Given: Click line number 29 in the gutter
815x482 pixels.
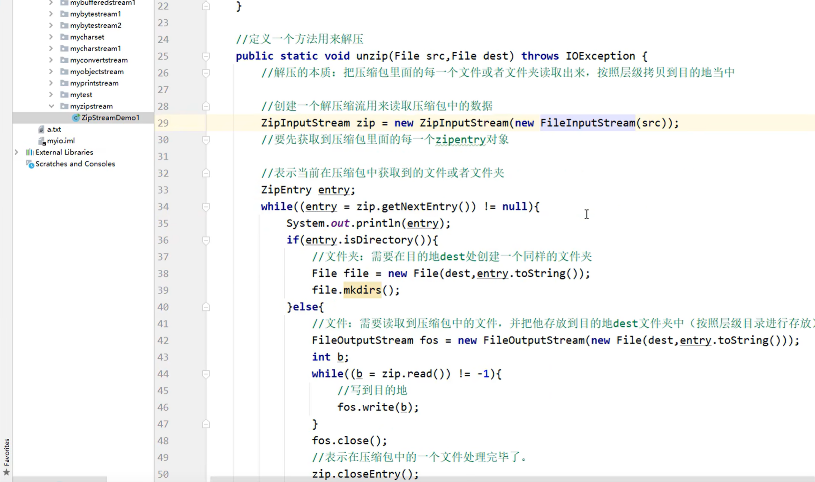Looking at the screenshot, I should tap(163, 123).
